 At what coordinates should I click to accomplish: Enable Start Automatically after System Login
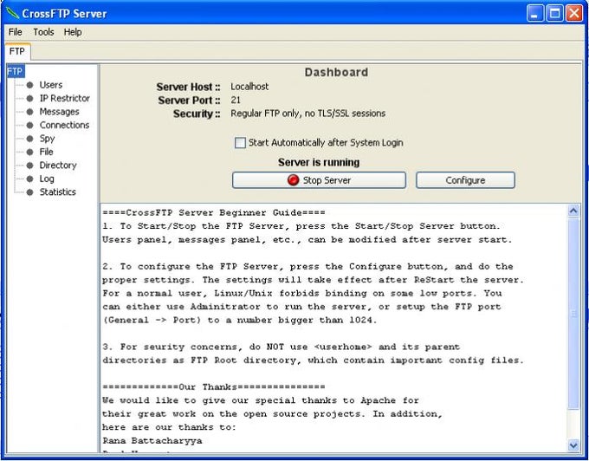(x=240, y=143)
